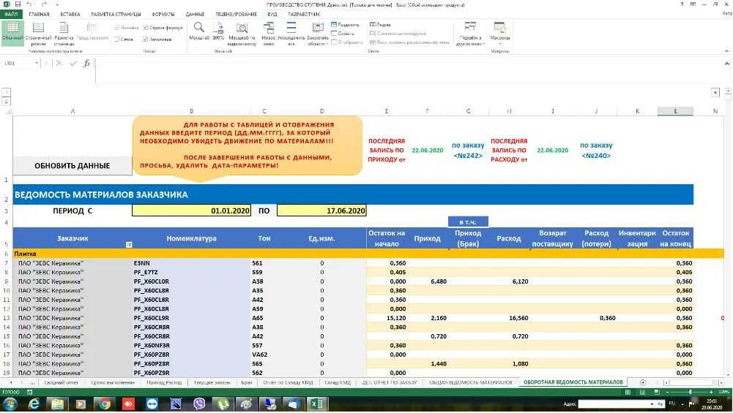Open the Заказчик column filter dropdown
This screenshot has width=733, height=413.
pos(129,245)
